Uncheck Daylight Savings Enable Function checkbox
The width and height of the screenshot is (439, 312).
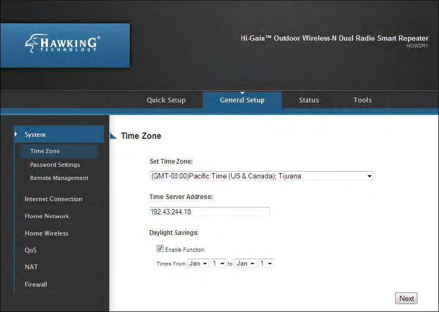click(x=160, y=248)
